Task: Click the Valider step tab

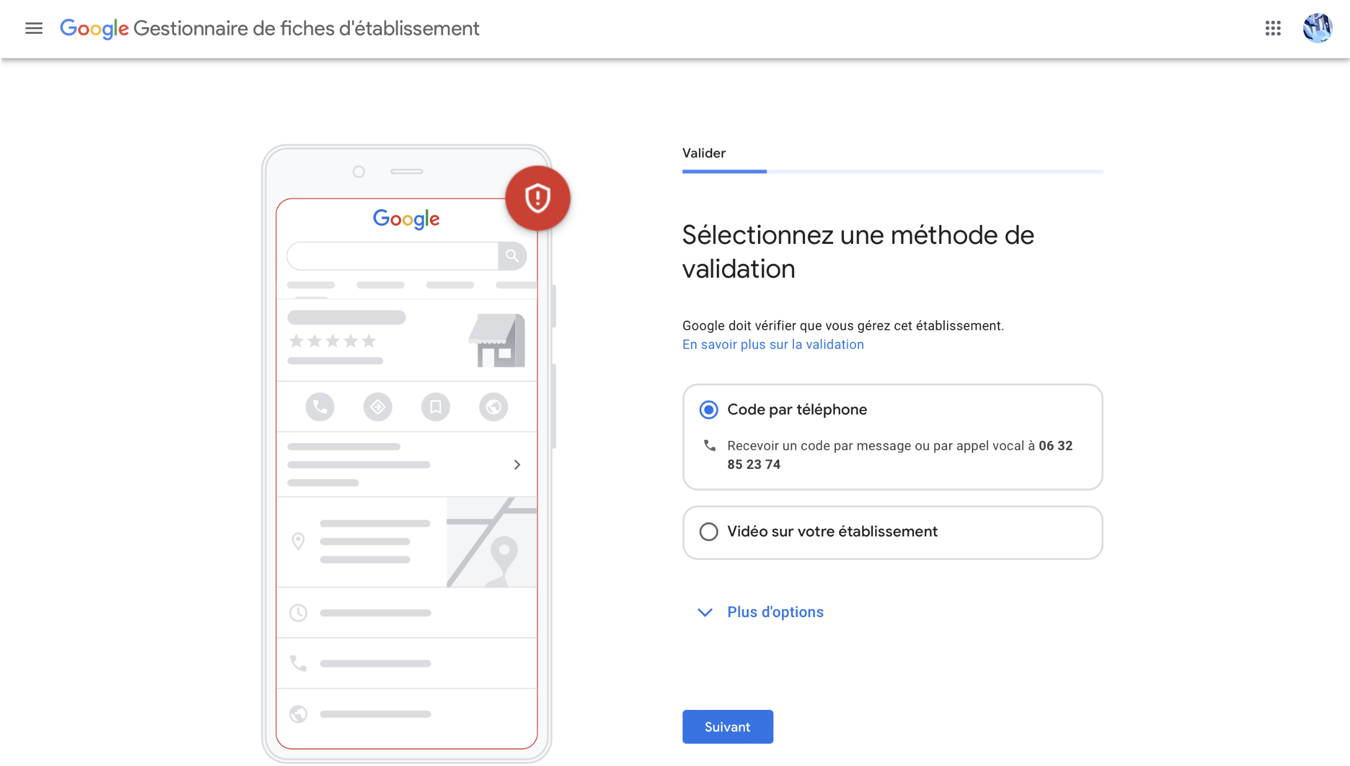Action: 704,153
